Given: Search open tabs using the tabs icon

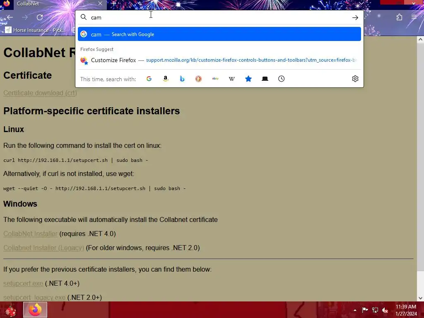Looking at the screenshot, I should (x=265, y=79).
